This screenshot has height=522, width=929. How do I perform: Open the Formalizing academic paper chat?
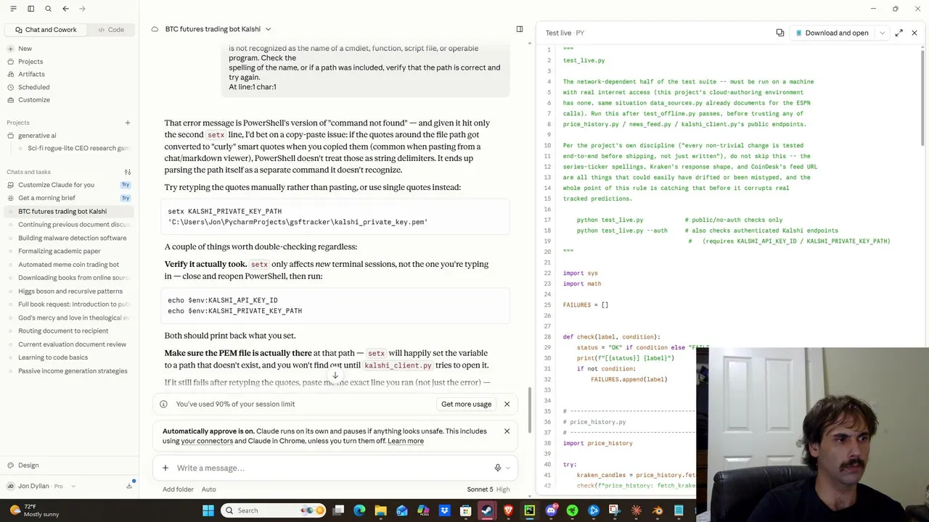click(x=60, y=251)
